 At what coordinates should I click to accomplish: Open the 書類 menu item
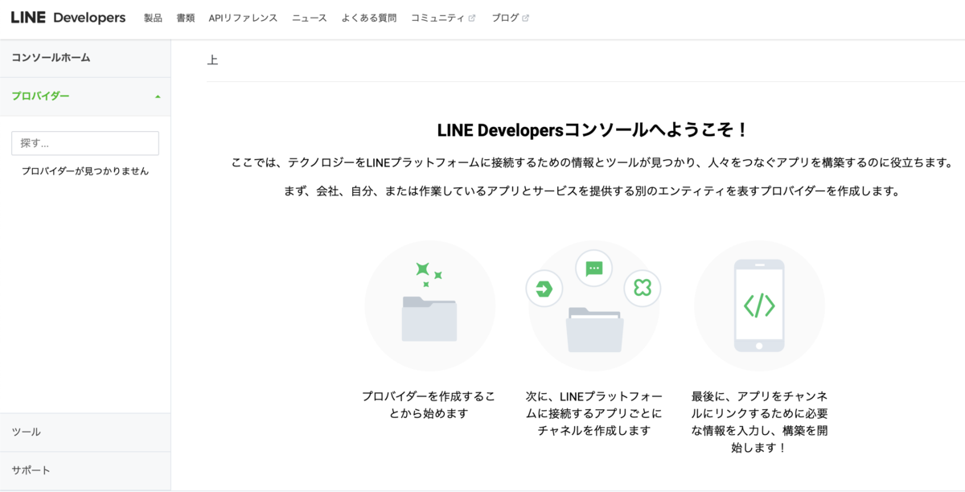186,18
